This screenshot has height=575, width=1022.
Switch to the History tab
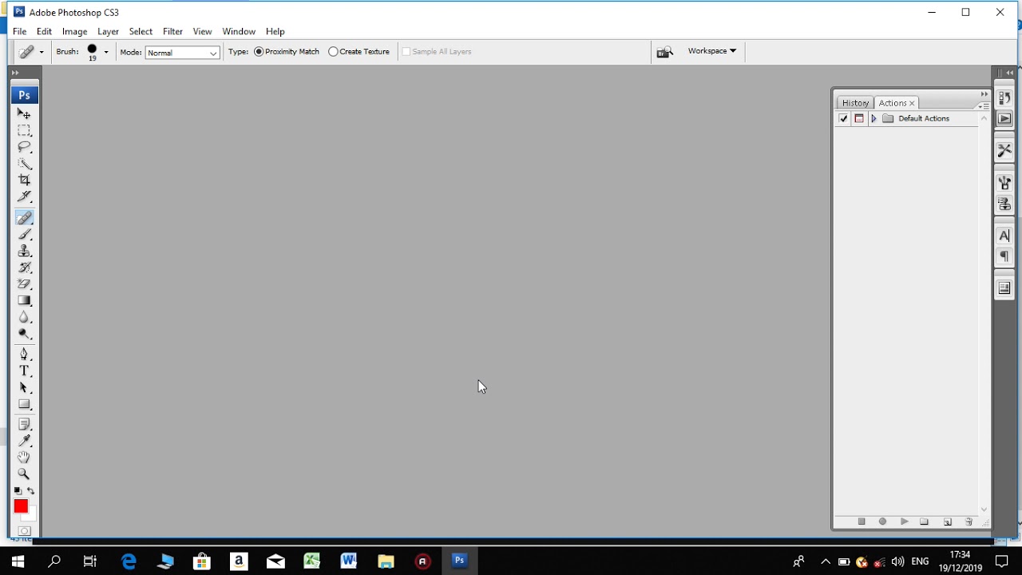(x=855, y=103)
